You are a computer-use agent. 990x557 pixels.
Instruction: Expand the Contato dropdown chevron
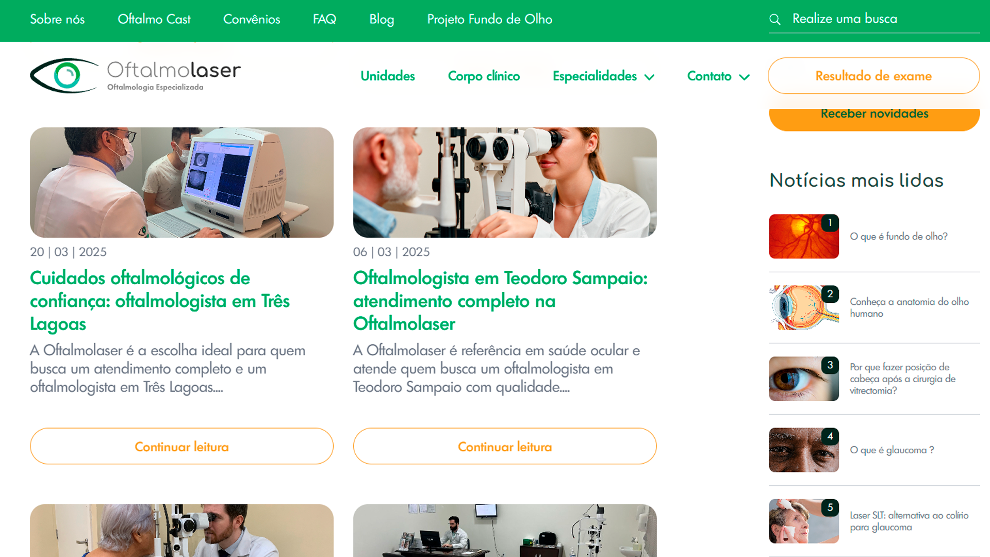click(x=744, y=77)
